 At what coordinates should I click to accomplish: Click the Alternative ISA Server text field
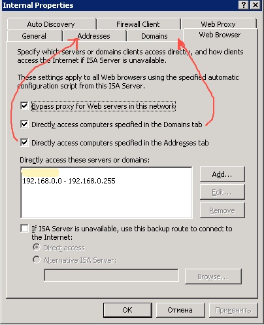[x=111, y=275]
